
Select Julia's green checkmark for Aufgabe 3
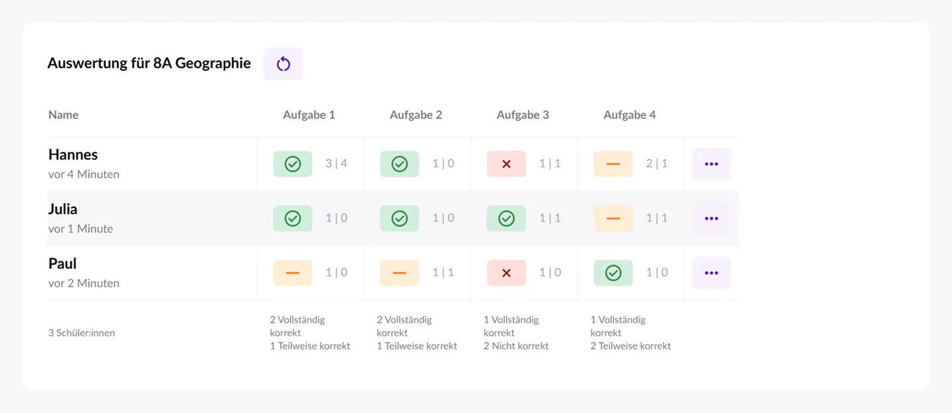(x=506, y=218)
